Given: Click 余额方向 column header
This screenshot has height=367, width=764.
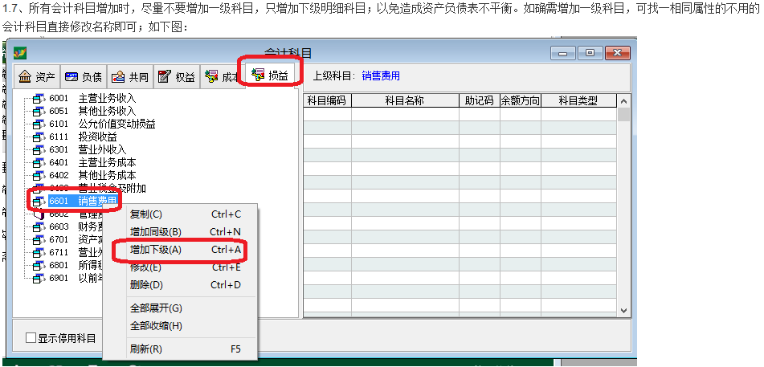Looking at the screenshot, I should pyautogui.click(x=521, y=101).
